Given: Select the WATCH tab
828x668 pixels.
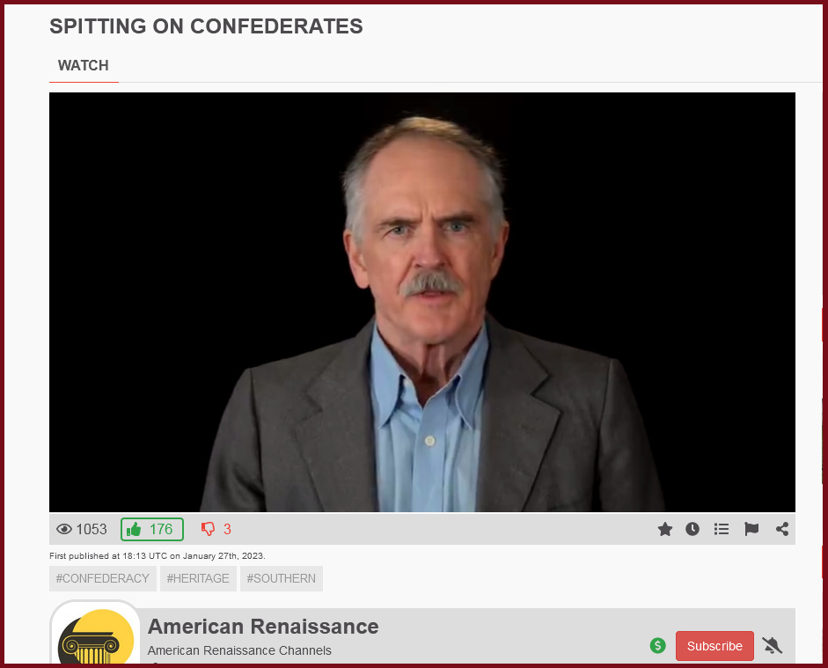Looking at the screenshot, I should click(x=84, y=65).
